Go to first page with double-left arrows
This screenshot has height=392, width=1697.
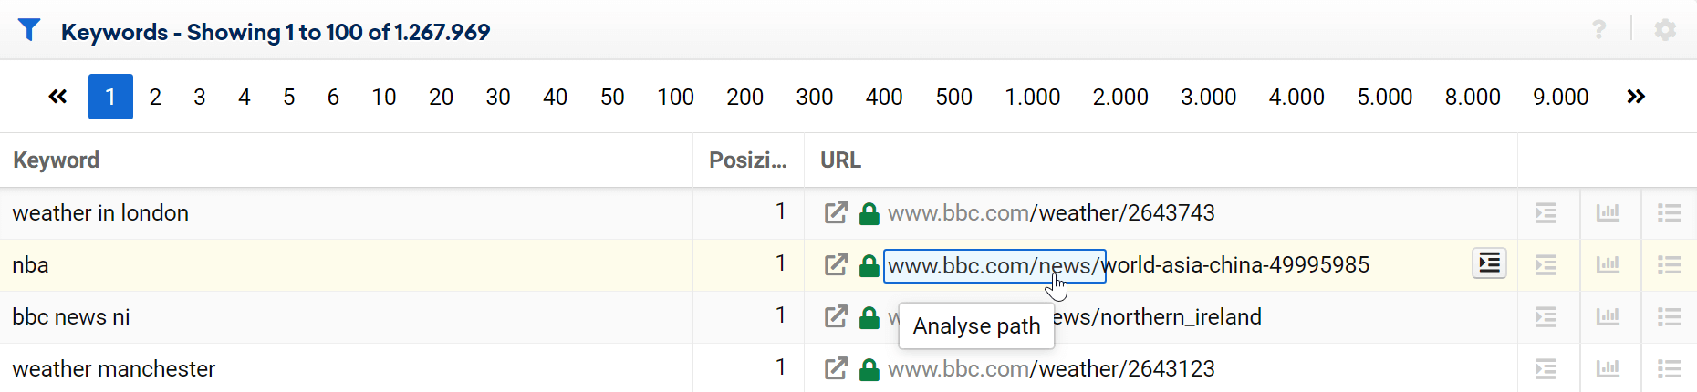pos(57,97)
